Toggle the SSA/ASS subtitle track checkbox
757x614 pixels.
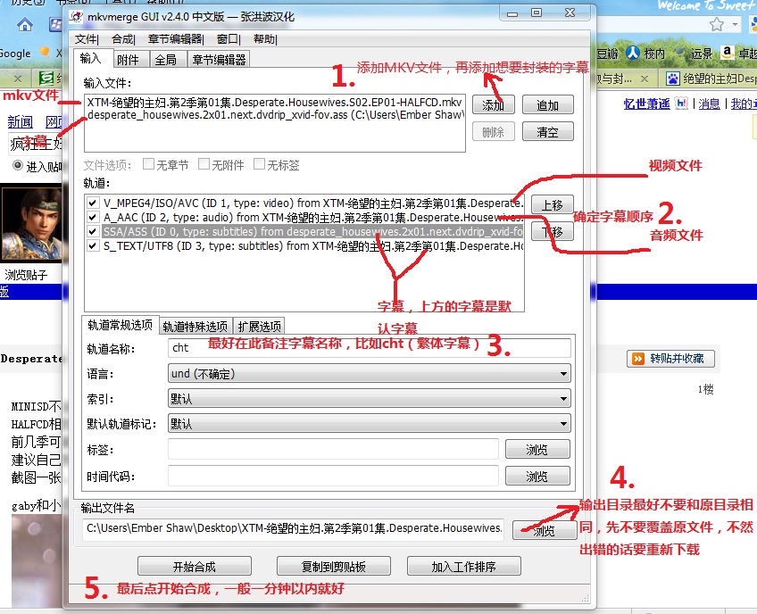pyautogui.click(x=93, y=232)
